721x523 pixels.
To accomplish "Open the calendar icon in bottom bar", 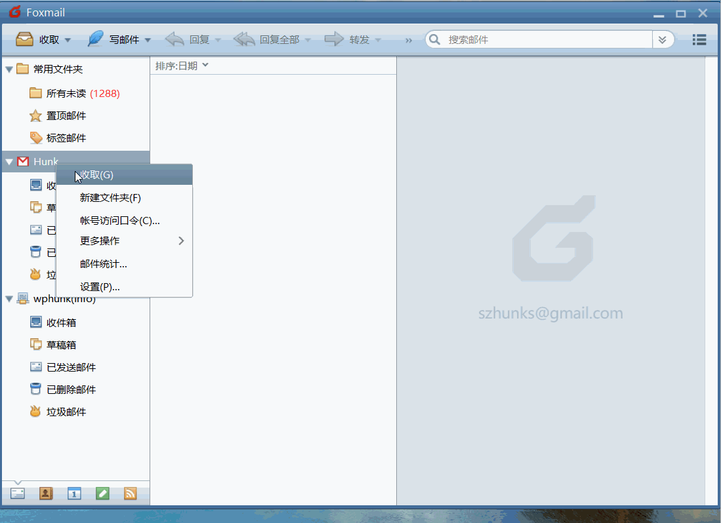I will click(x=74, y=494).
